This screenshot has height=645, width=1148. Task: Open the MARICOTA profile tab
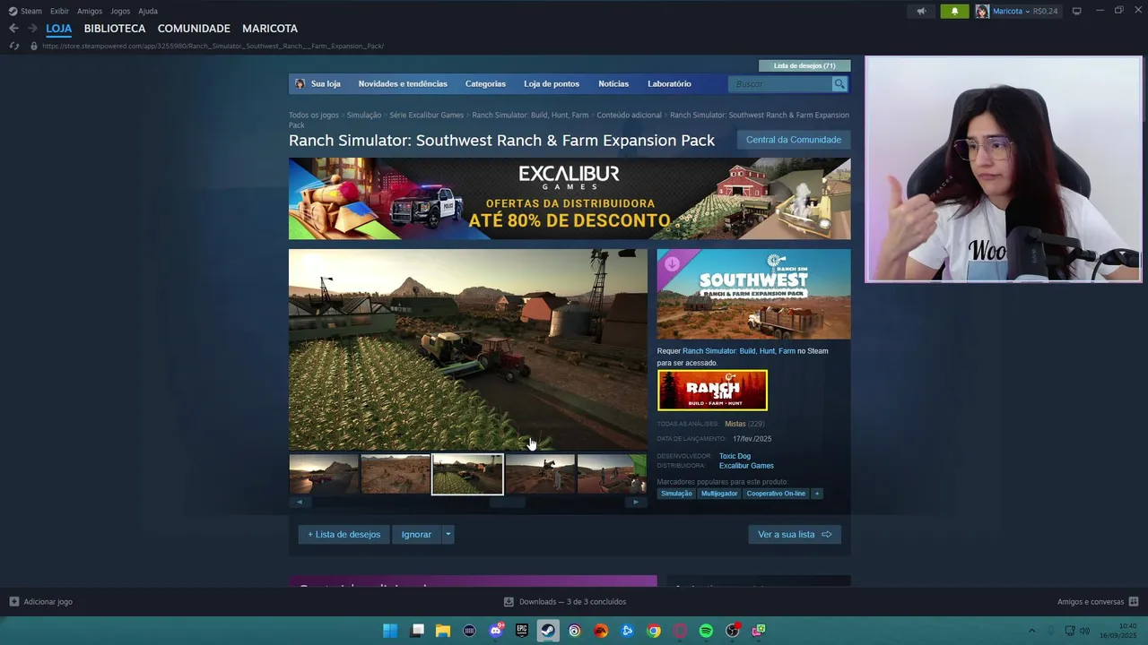(270, 29)
